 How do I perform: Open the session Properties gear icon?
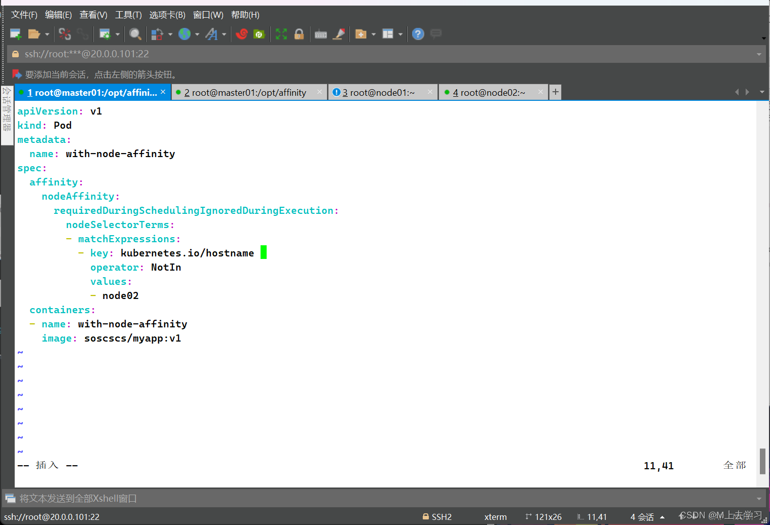point(105,34)
